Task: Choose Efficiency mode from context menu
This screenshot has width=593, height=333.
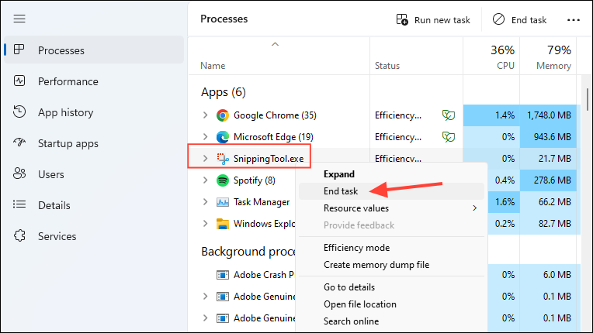Action: click(x=356, y=248)
